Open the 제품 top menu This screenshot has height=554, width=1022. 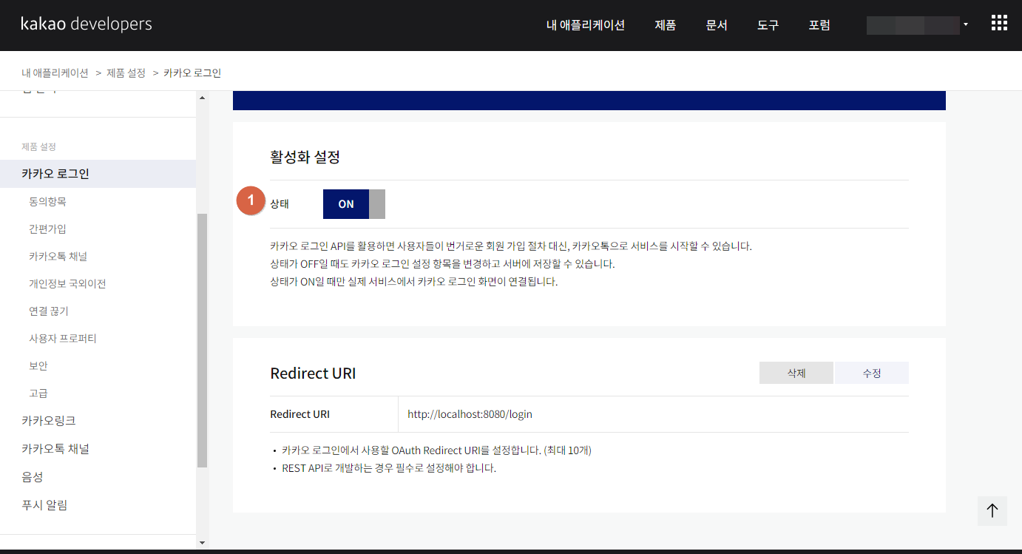pos(666,25)
